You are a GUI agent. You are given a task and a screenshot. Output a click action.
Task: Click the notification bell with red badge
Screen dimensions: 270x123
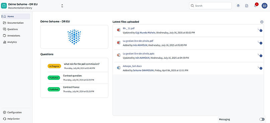point(255,6)
